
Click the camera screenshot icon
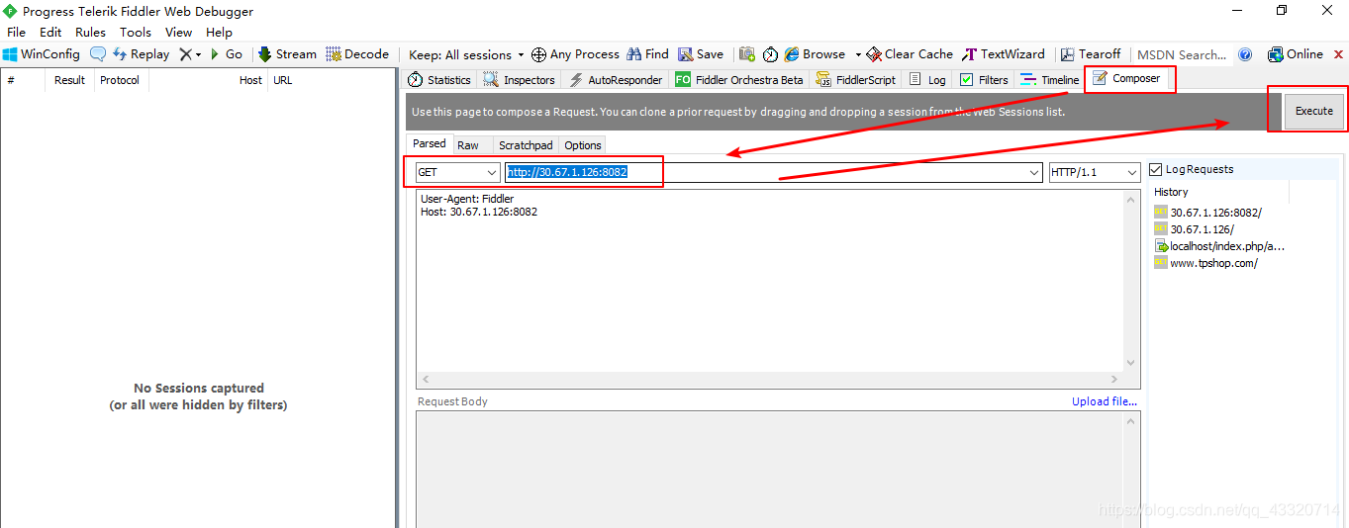(x=747, y=54)
